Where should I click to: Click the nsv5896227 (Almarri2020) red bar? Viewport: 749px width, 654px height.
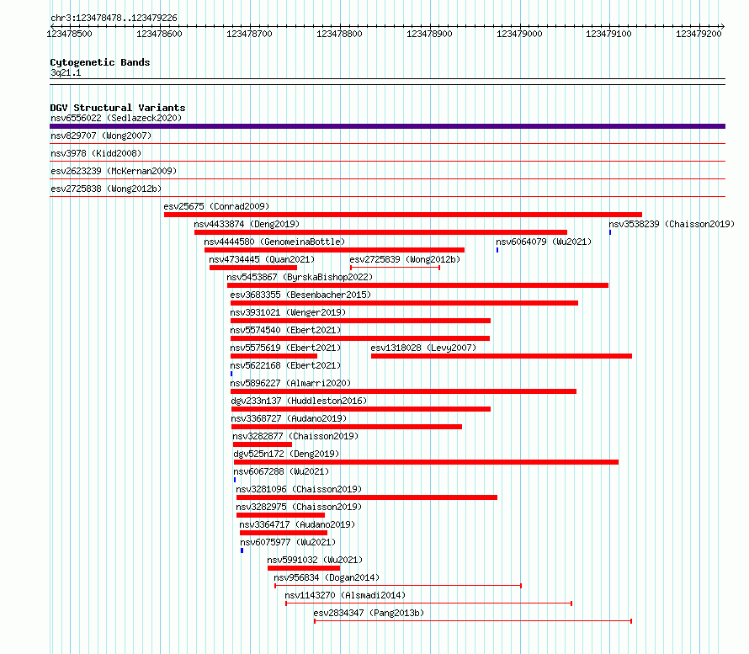pyautogui.click(x=403, y=391)
